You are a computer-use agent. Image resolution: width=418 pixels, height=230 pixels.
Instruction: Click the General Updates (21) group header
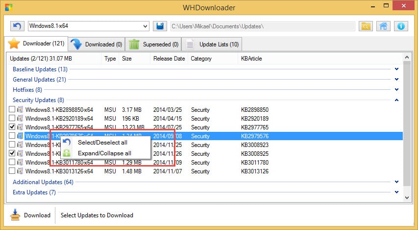(x=39, y=80)
